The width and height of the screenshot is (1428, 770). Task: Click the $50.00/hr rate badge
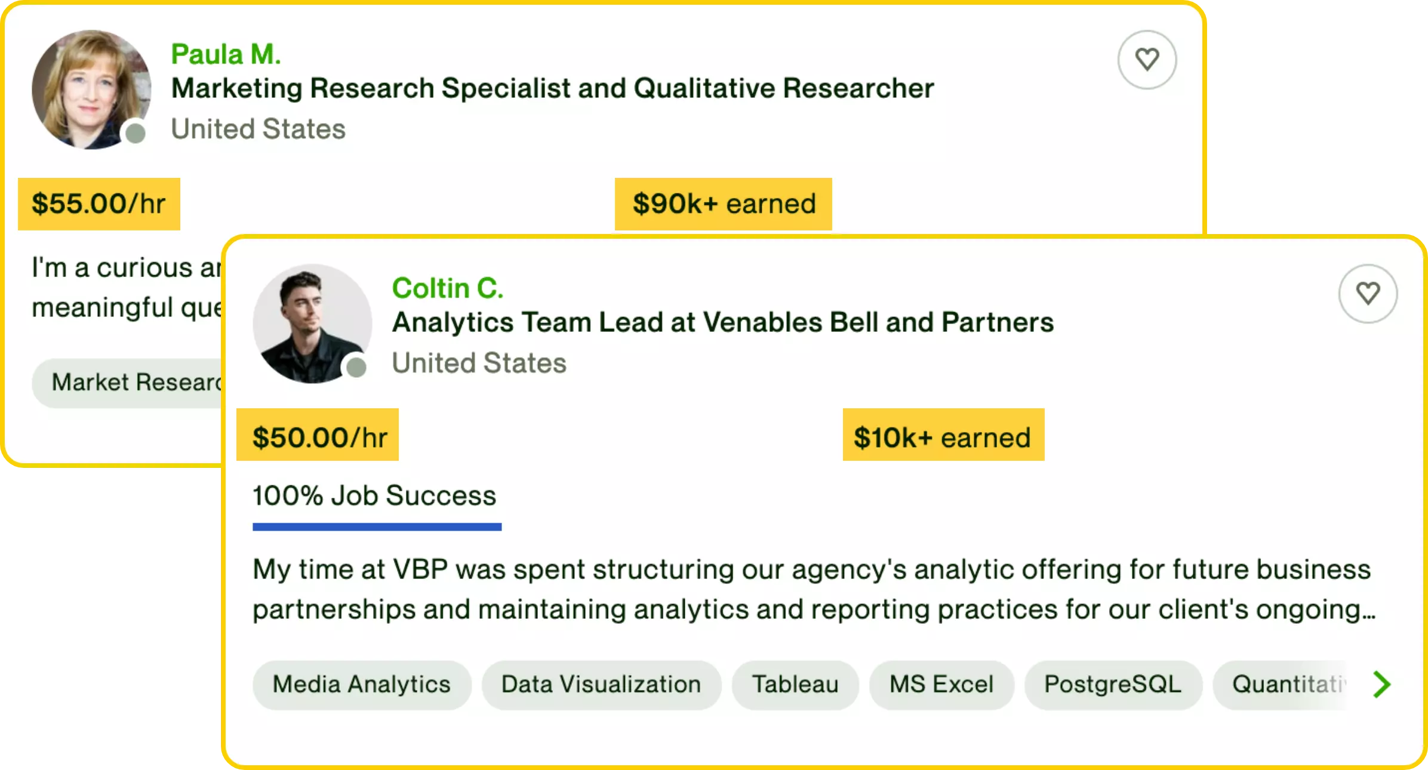(318, 435)
